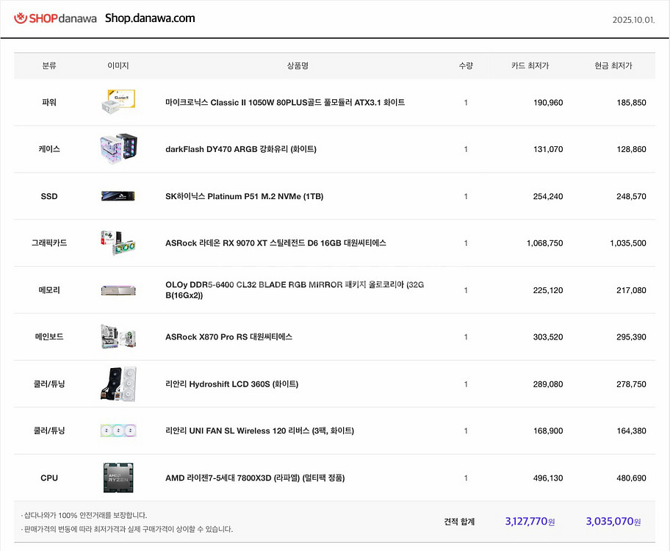Select the Lian Li Hydroshift LCD 360S cooler image

tap(118, 383)
